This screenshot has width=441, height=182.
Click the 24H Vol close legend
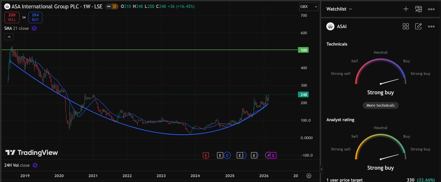pos(17,165)
